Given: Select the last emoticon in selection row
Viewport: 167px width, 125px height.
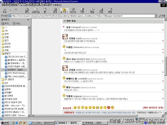Looking at the screenshot, I should click(113, 107).
